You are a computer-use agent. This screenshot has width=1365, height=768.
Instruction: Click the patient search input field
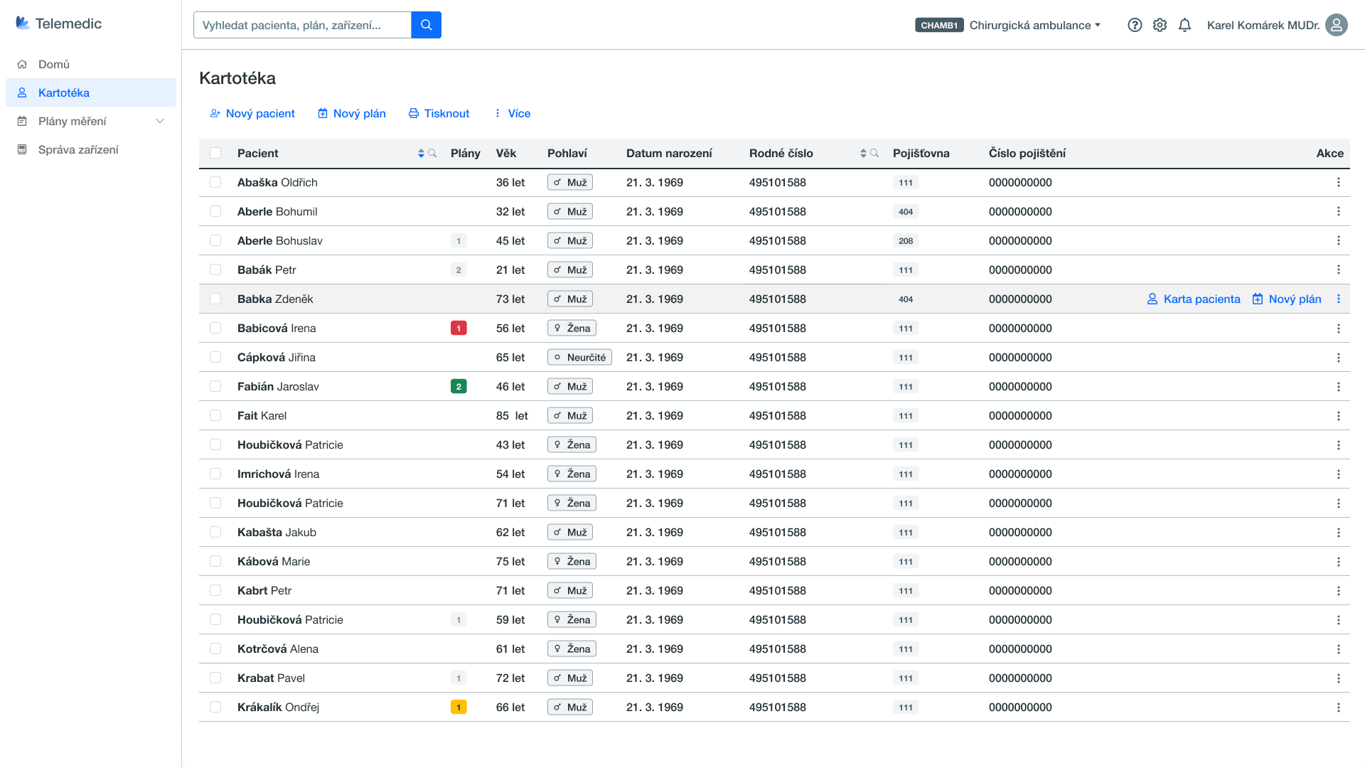coord(302,25)
